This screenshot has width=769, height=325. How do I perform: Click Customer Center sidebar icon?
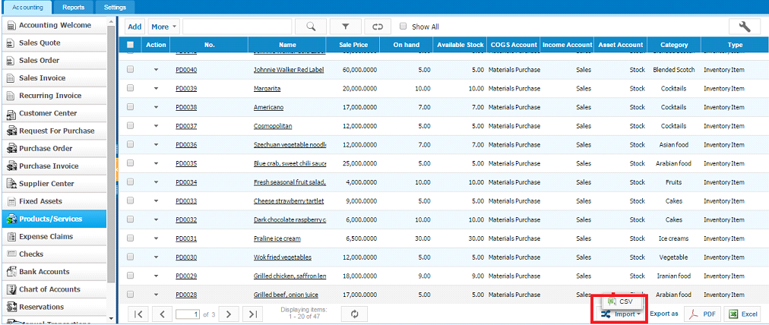click(11, 114)
